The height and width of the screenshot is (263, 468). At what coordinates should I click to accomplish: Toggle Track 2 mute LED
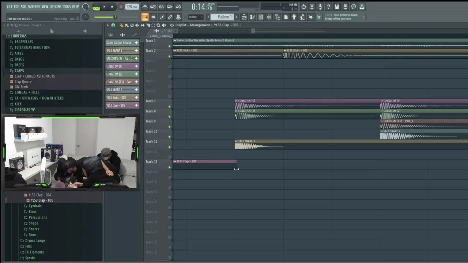click(x=169, y=56)
